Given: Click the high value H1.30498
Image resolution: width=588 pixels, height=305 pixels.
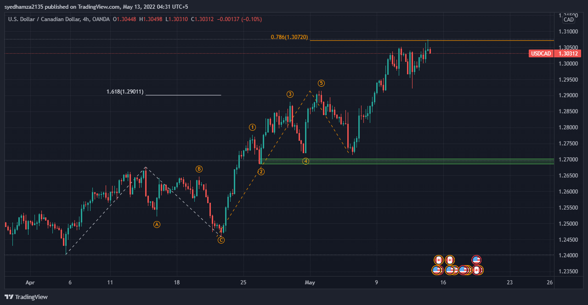Looking at the screenshot, I should 151,19.
